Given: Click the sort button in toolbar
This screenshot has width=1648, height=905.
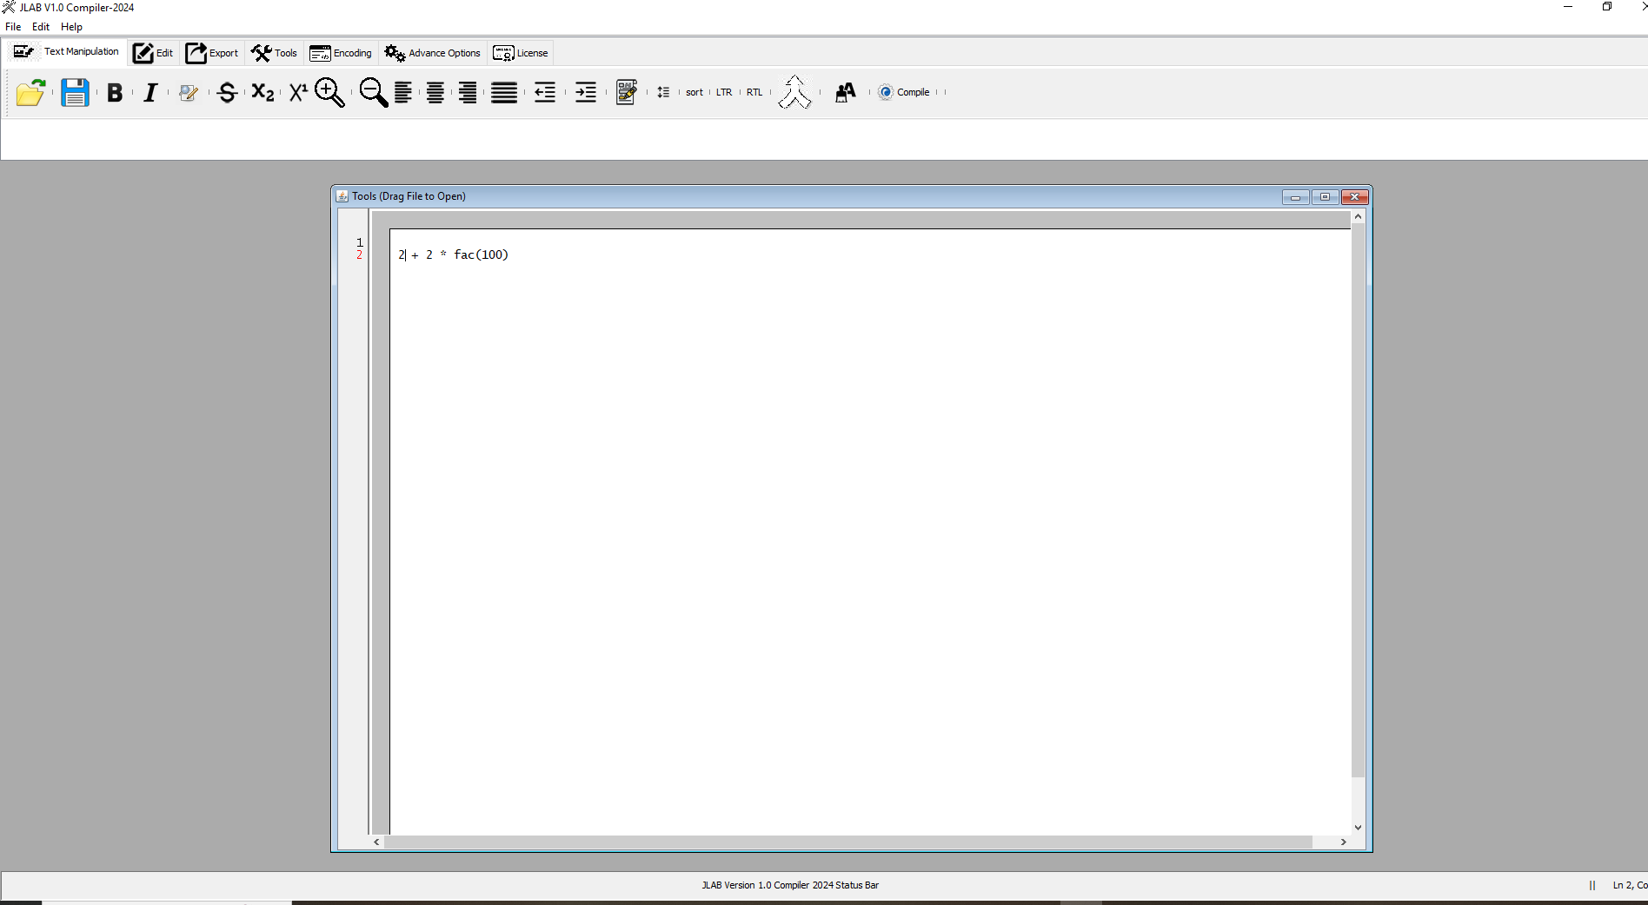Looking at the screenshot, I should tap(694, 92).
